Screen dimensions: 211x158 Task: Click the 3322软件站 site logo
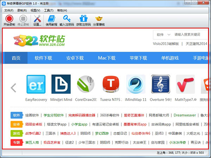point(39,40)
